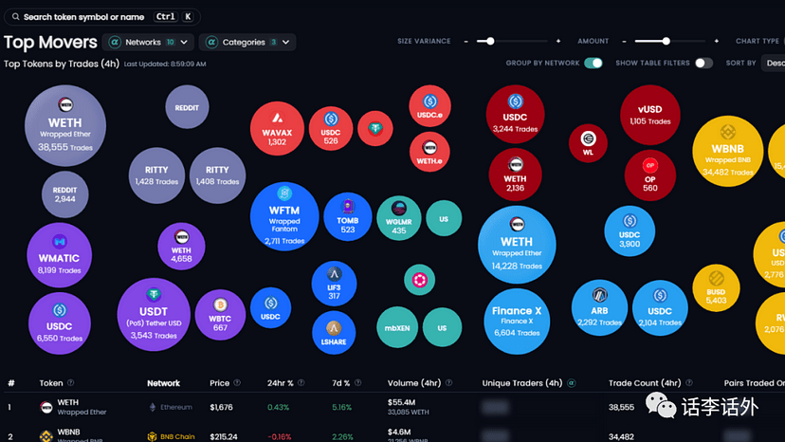Toggle Group By Network switch off
This screenshot has height=442, width=785.
(x=593, y=64)
